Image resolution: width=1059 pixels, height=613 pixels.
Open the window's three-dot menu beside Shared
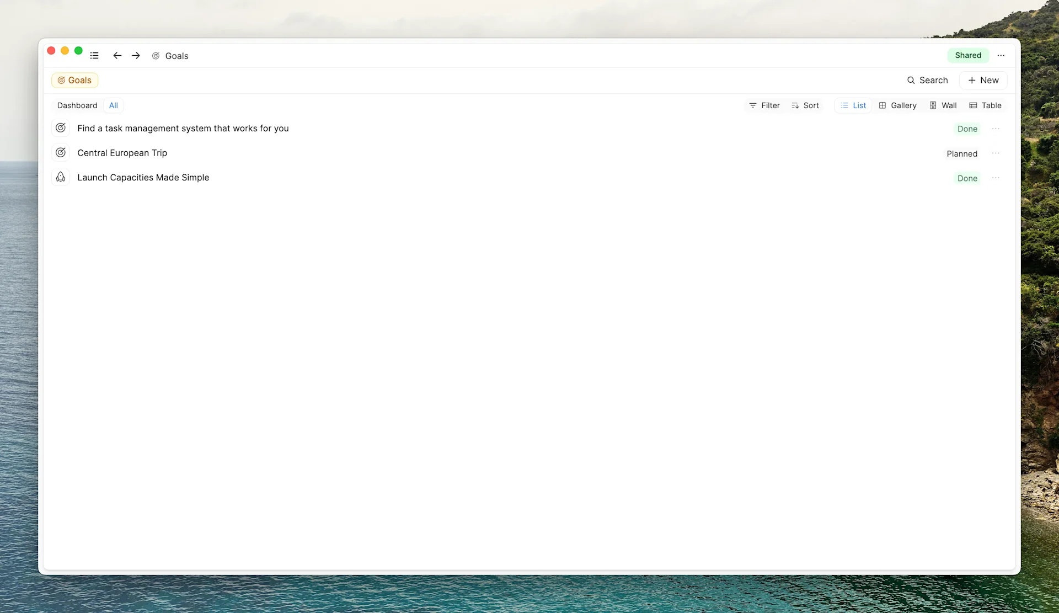tap(1001, 56)
